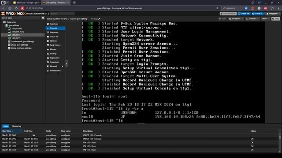The image size is (282, 158).
Task: Click Create VM button
Action: [244, 14]
